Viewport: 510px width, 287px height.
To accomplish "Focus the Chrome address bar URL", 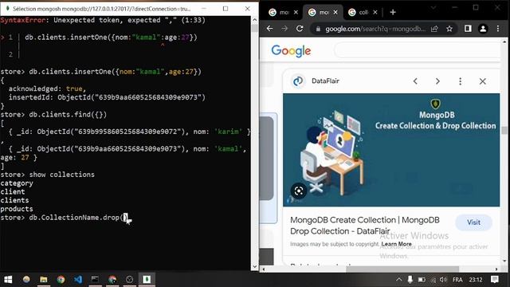I will [375, 29].
